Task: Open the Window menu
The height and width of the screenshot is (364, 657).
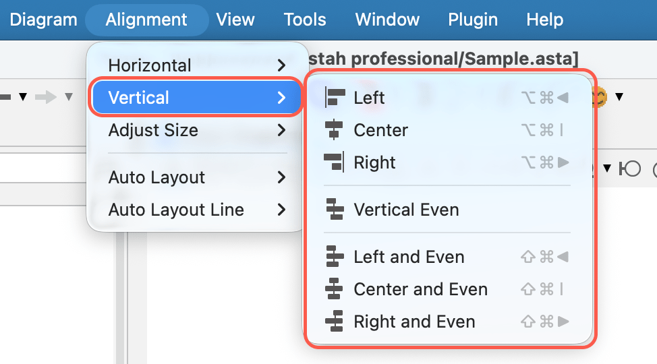Action: tap(388, 20)
